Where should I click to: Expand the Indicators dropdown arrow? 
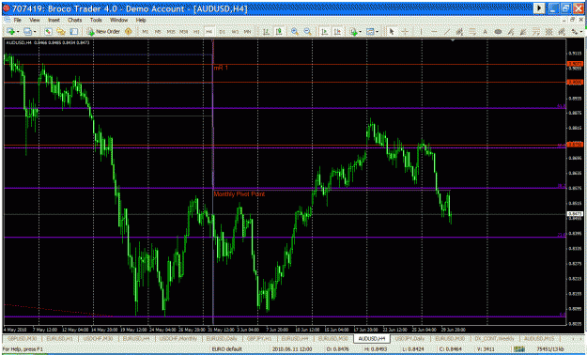pos(360,32)
